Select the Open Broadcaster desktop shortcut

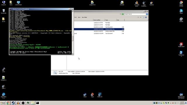144,4
